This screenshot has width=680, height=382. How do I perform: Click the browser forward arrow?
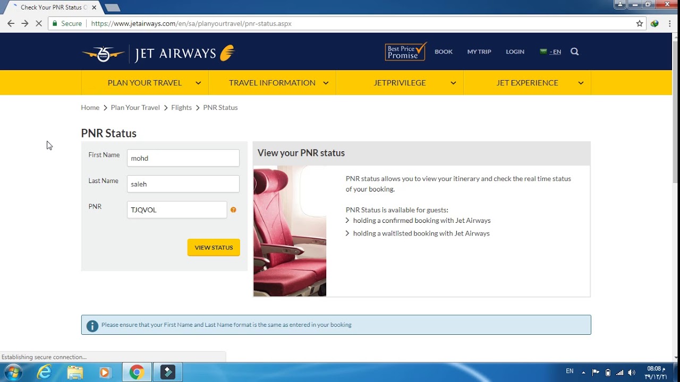[24, 23]
